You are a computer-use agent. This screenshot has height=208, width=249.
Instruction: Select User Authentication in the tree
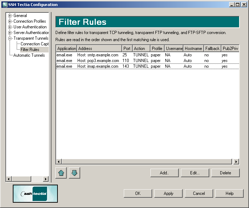coord(30,27)
